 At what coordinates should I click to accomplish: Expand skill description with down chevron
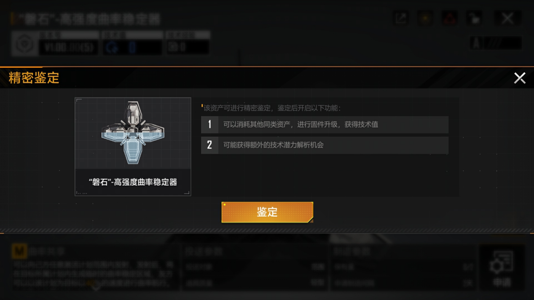coord(96,287)
